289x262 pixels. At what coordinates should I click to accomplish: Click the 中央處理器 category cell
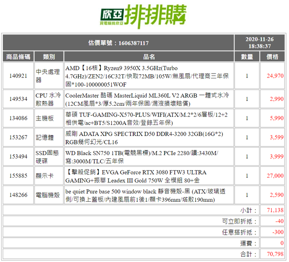click(49, 76)
